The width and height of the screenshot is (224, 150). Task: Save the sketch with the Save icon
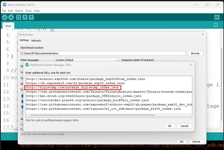tap(31, 17)
